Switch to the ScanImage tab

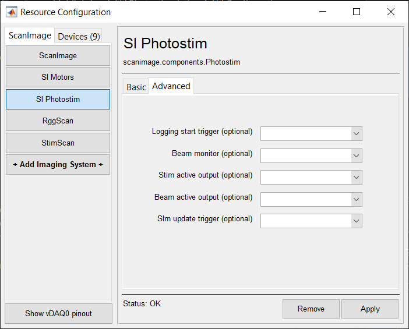tap(30, 35)
